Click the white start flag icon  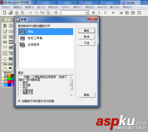5,68
